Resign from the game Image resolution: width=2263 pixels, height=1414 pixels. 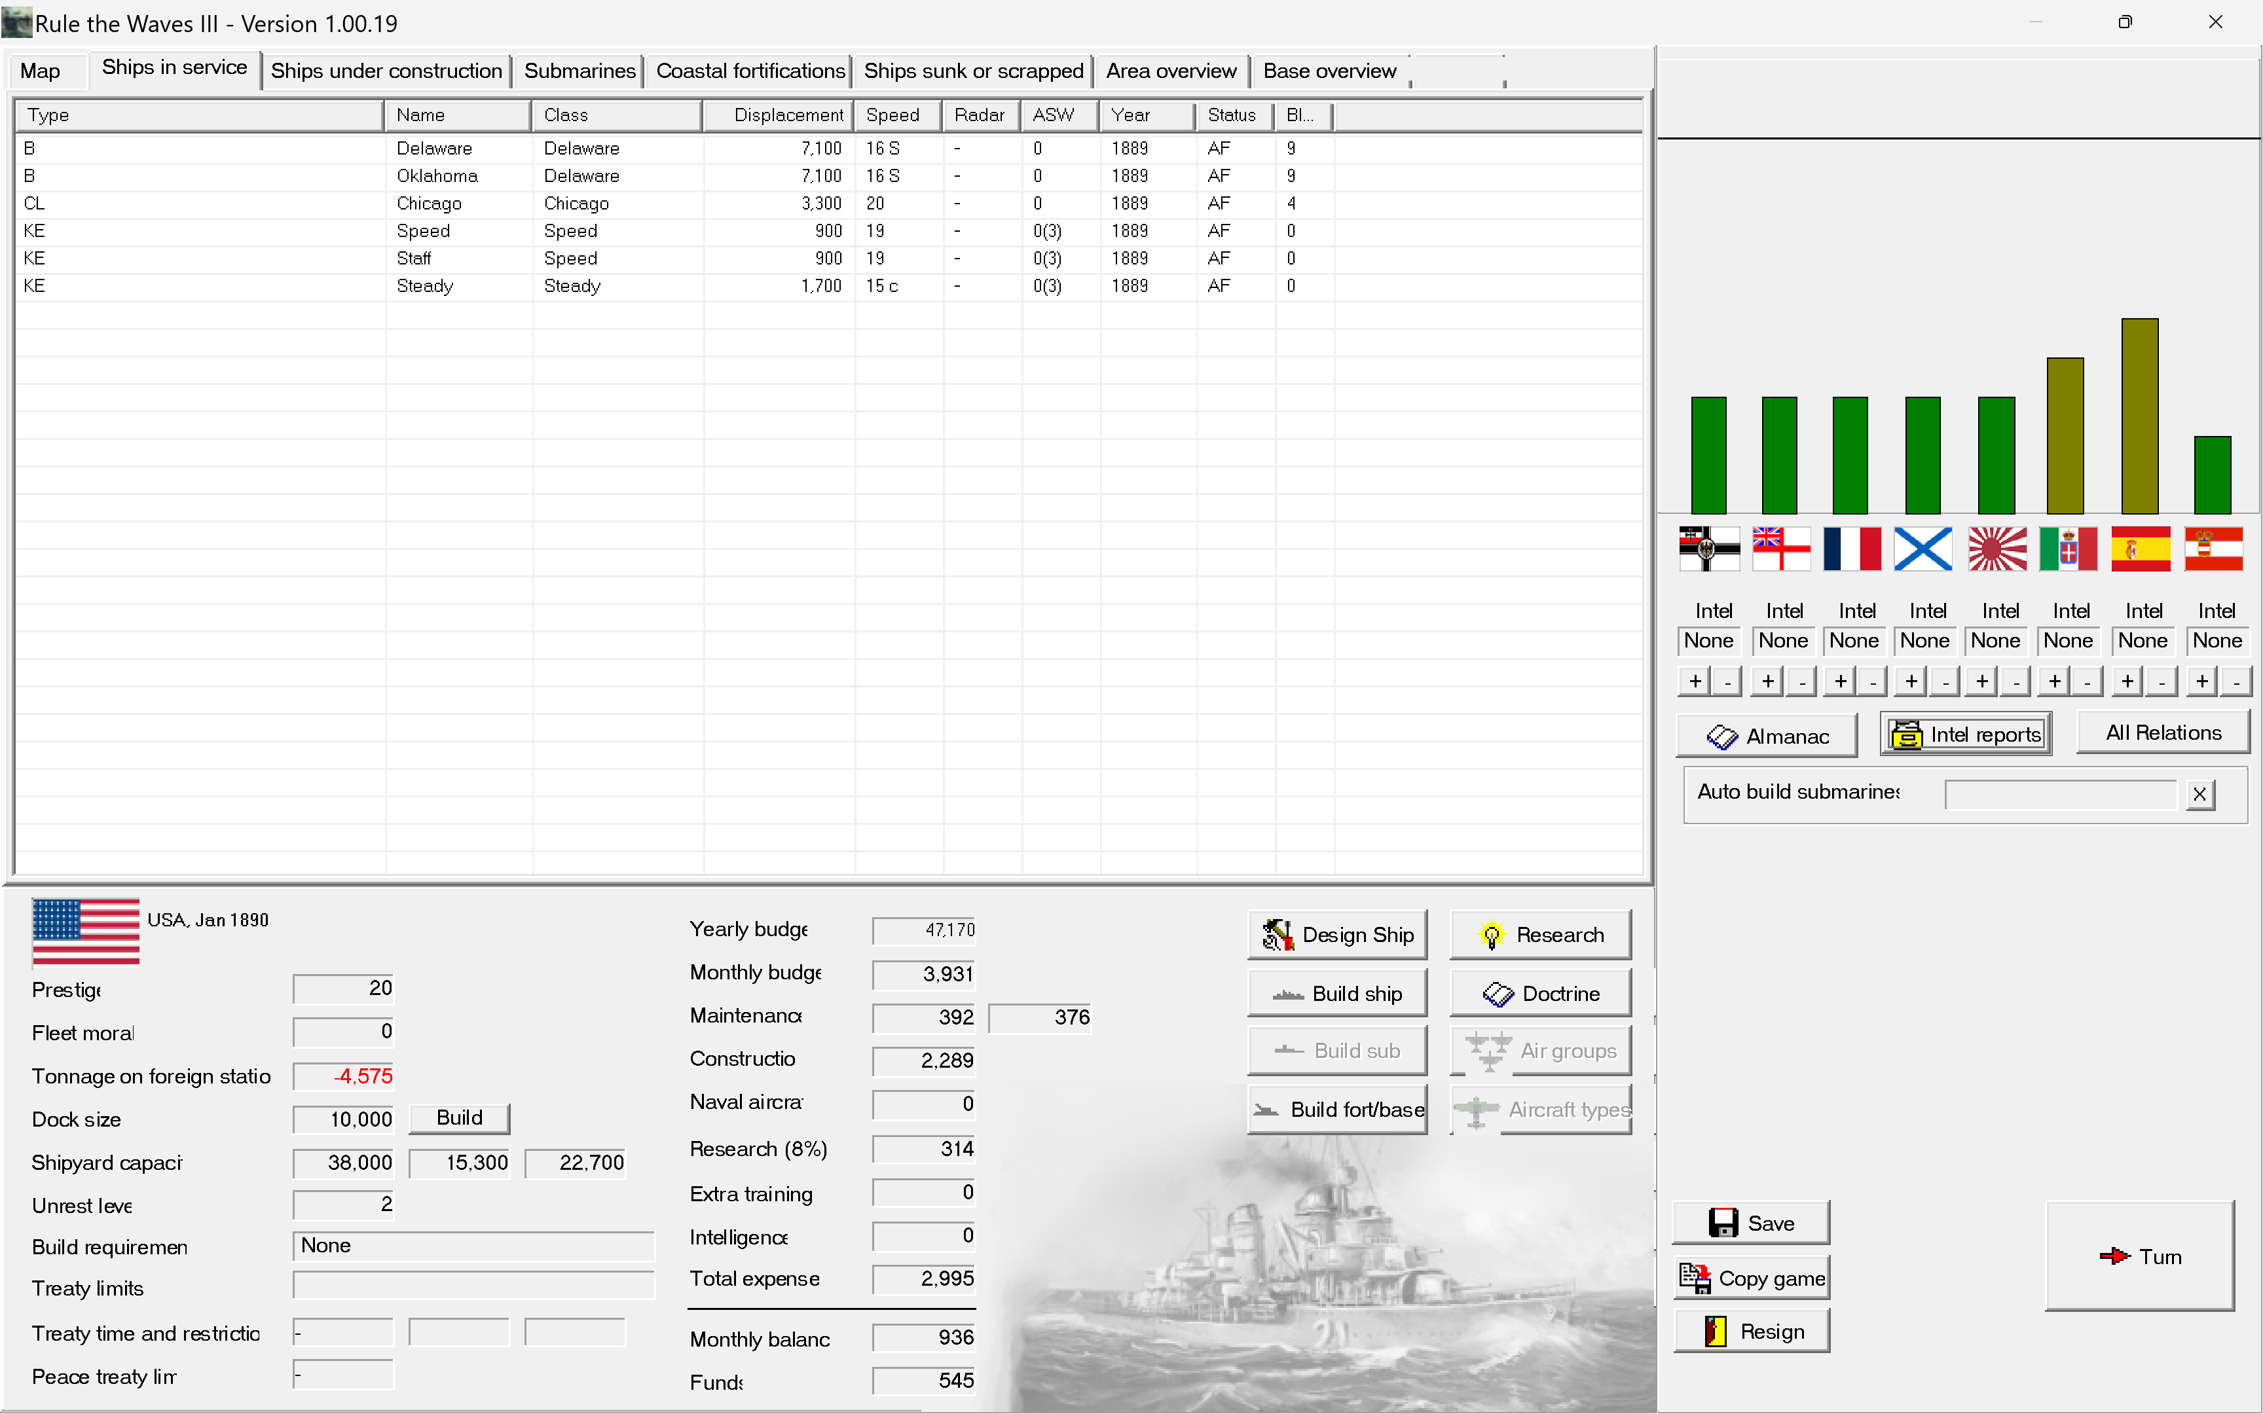(x=1750, y=1332)
